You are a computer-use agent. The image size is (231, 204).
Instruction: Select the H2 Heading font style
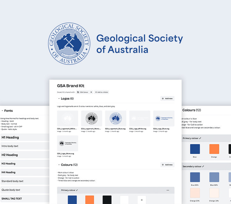pyautogui.click(x=25, y=155)
